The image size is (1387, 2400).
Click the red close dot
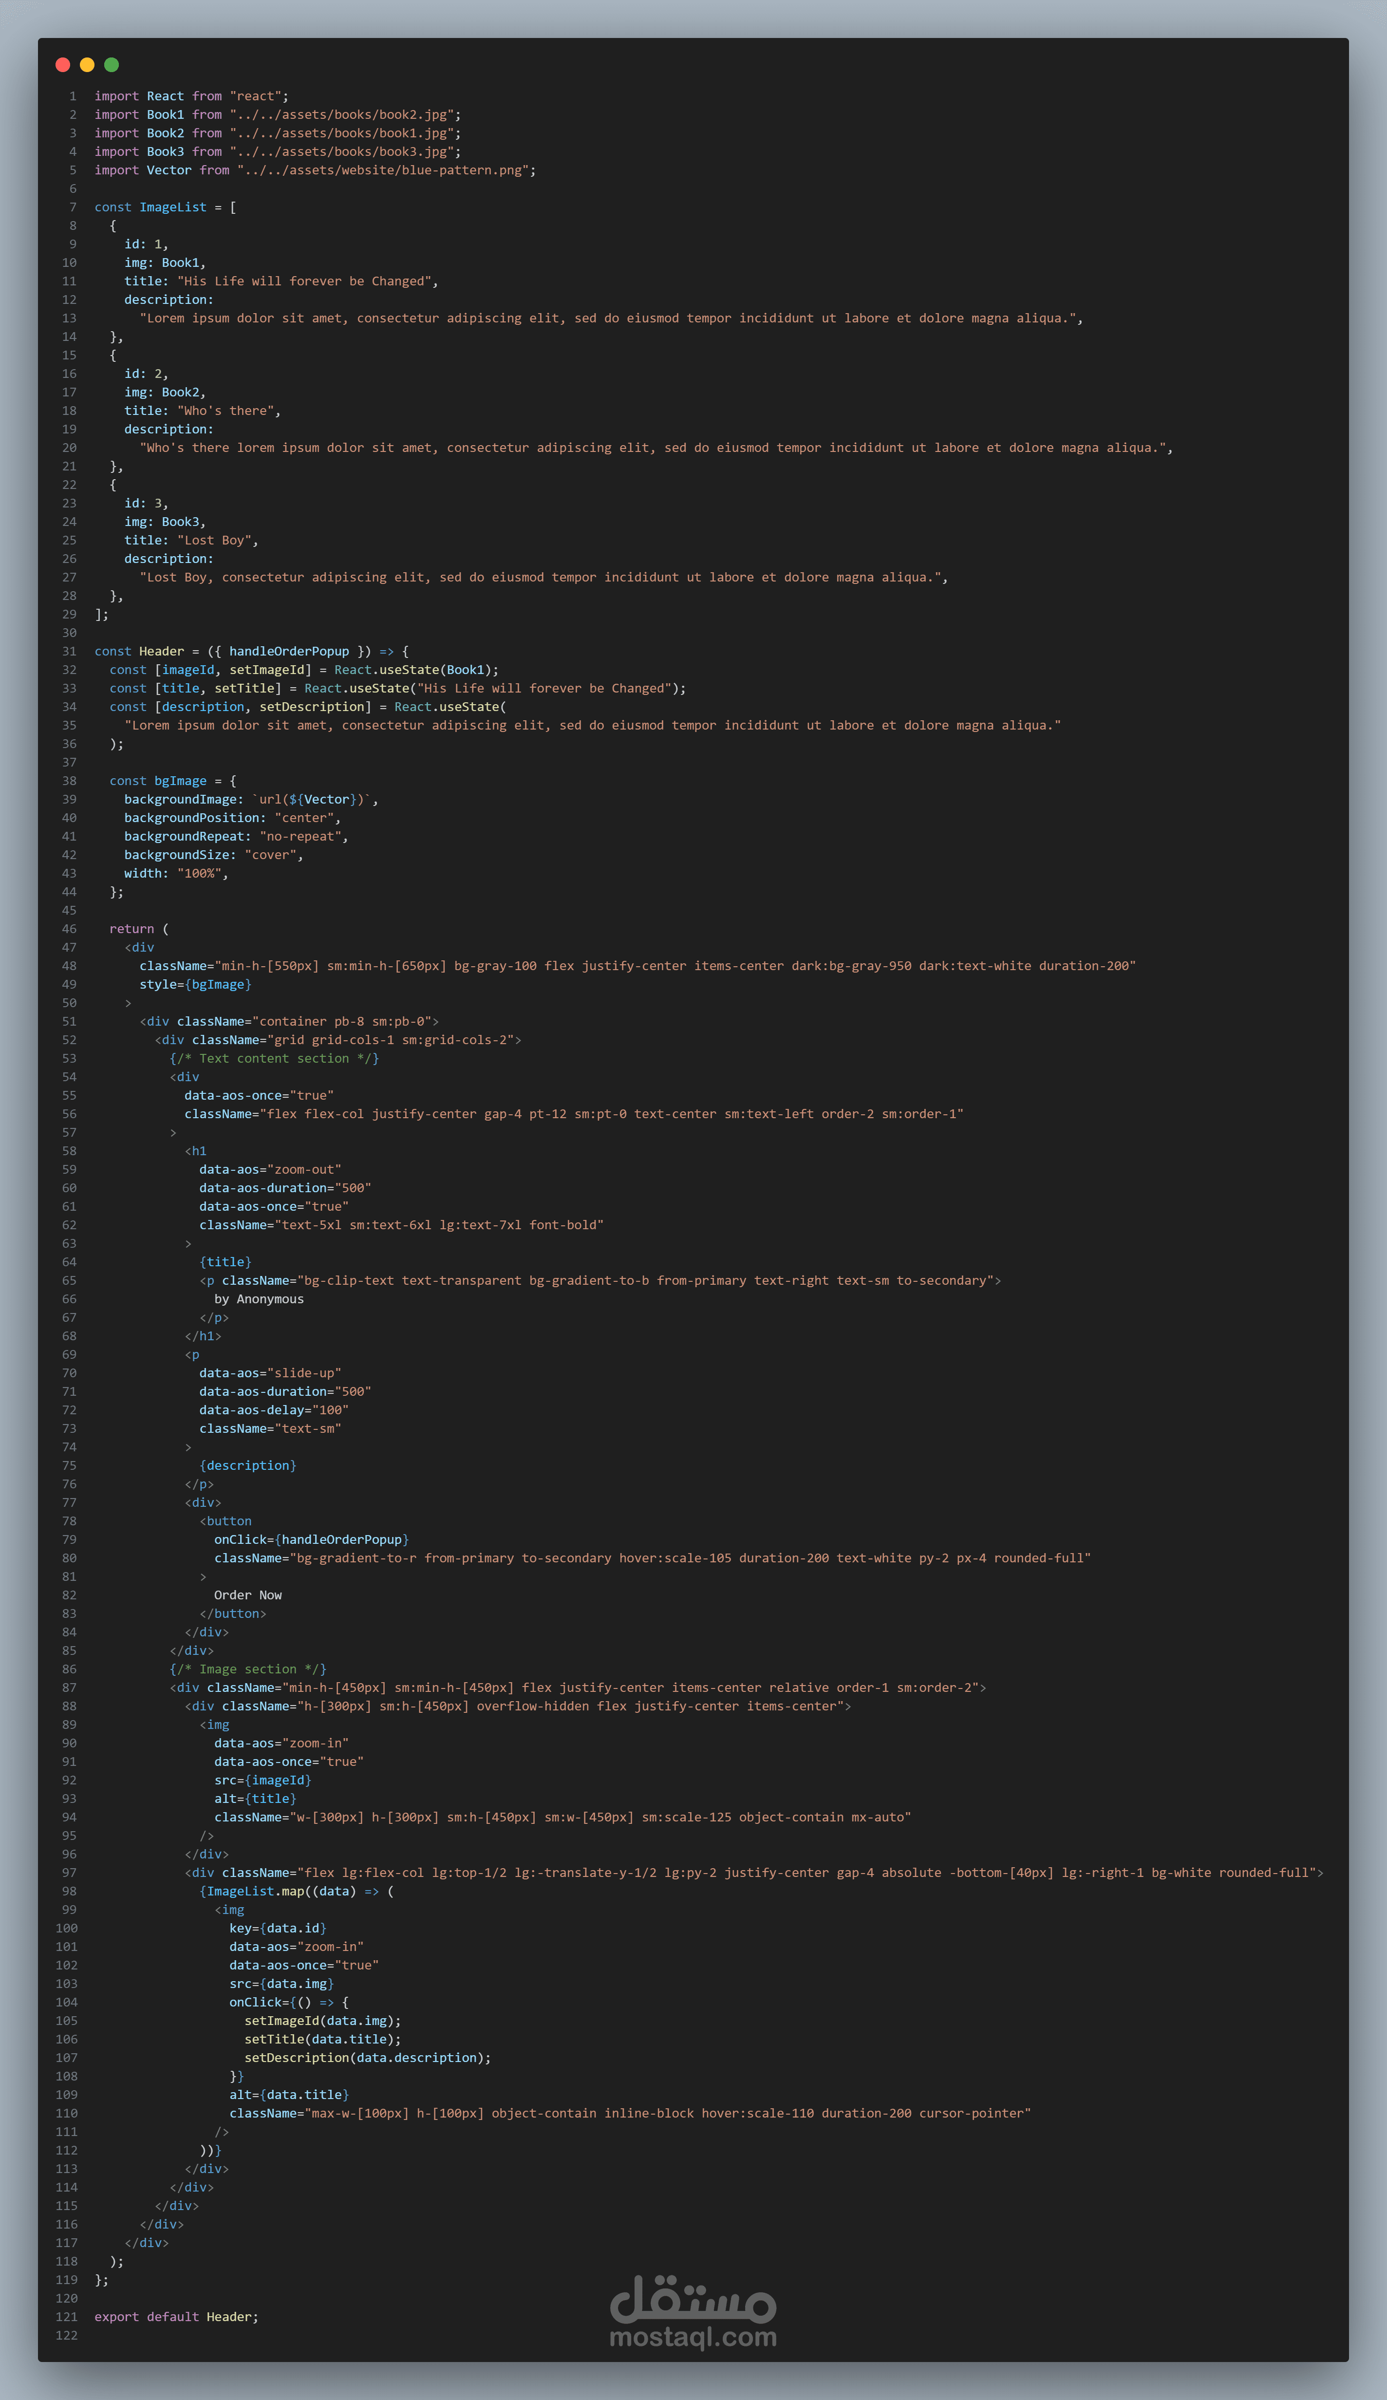(x=63, y=65)
